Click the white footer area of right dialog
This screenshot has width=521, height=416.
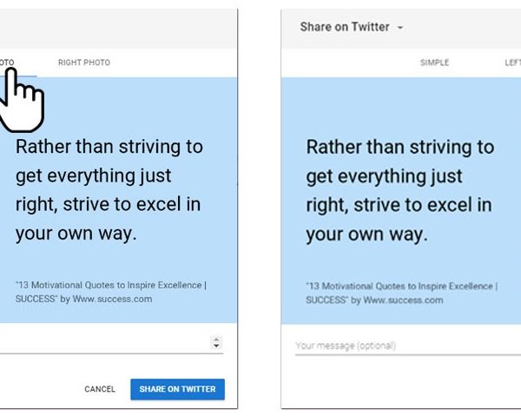coord(401,382)
